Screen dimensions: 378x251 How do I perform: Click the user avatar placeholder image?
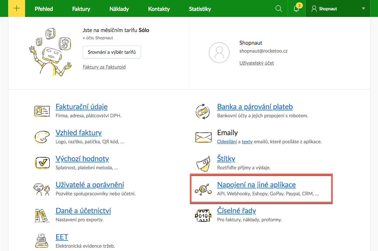point(219,53)
